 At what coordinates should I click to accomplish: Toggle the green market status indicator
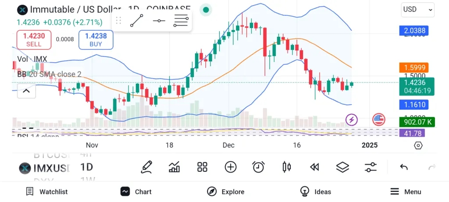tap(206, 9)
